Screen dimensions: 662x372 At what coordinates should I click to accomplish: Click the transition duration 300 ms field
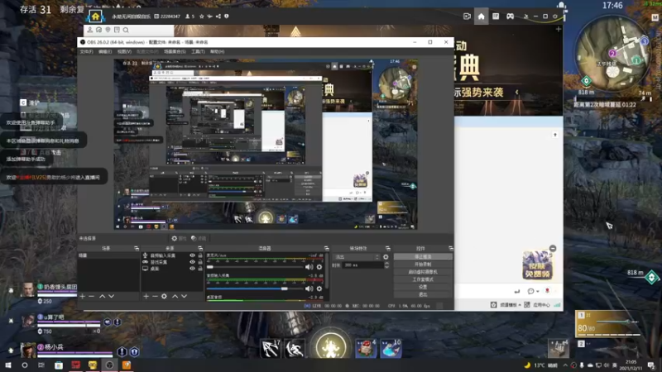click(x=363, y=265)
